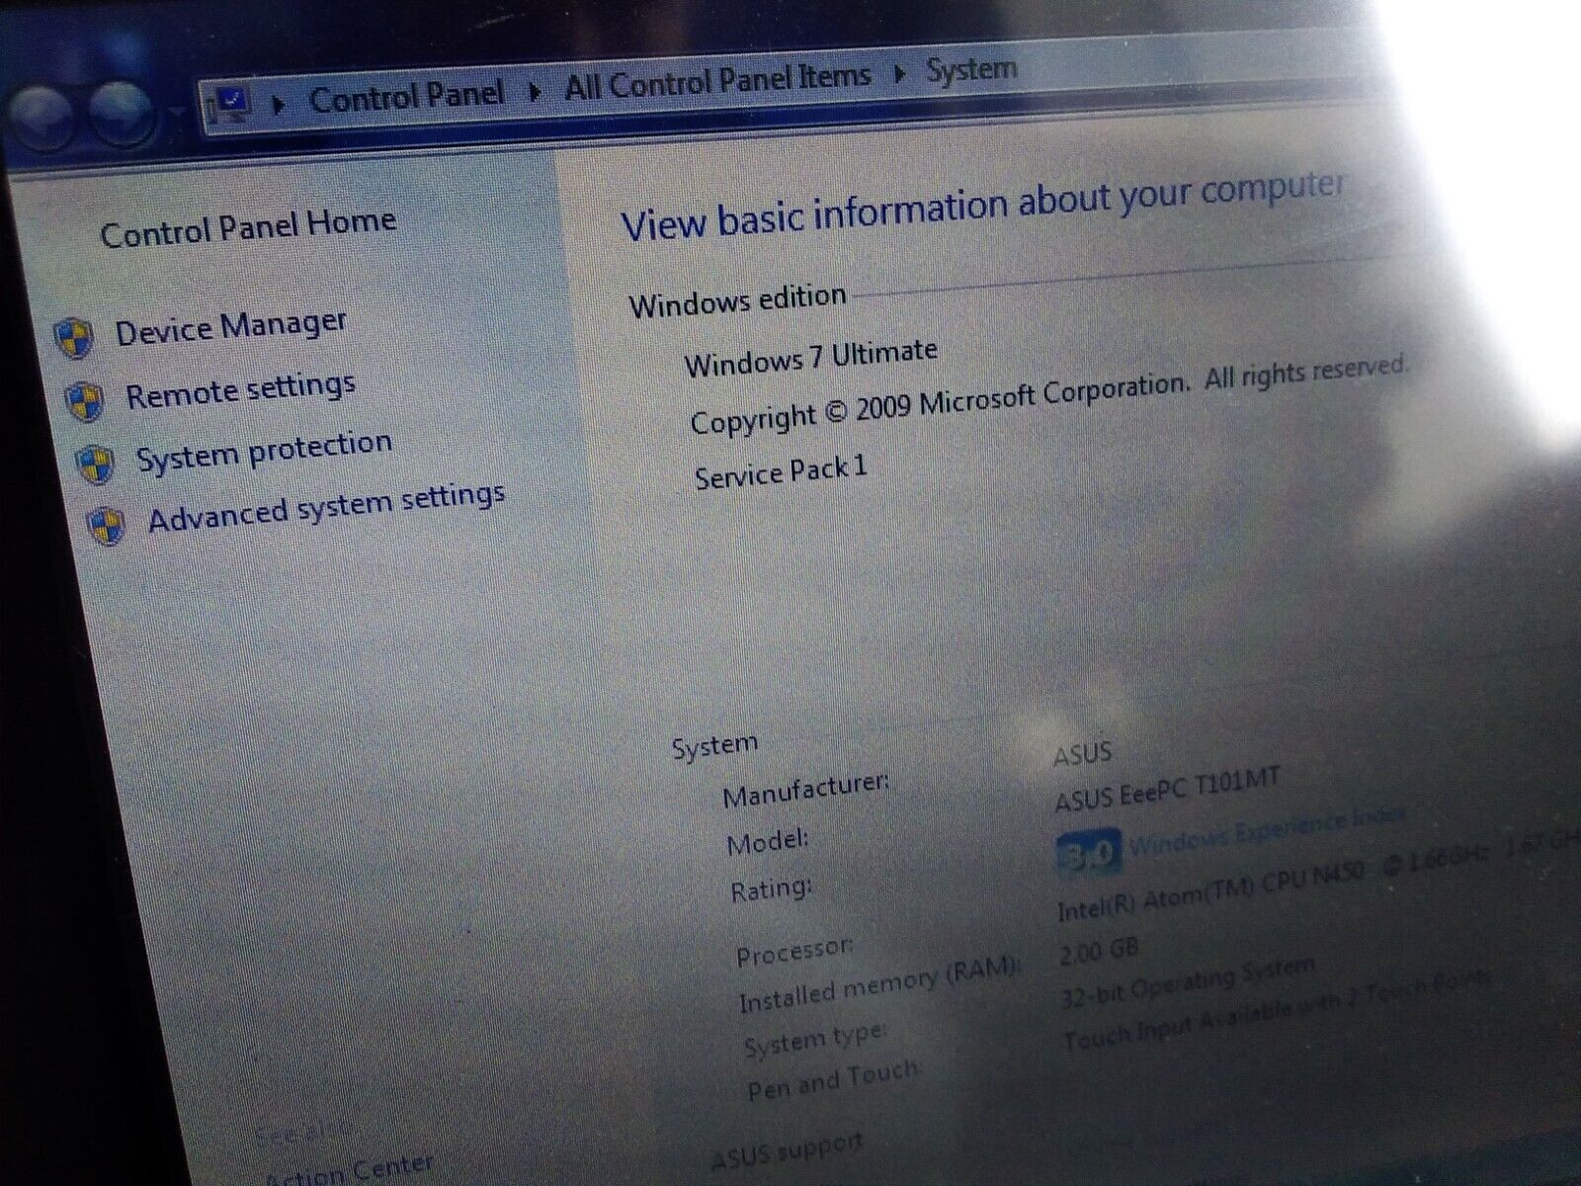Click the Manufacturer label
Screen dimensions: 1581x1186
(806, 790)
